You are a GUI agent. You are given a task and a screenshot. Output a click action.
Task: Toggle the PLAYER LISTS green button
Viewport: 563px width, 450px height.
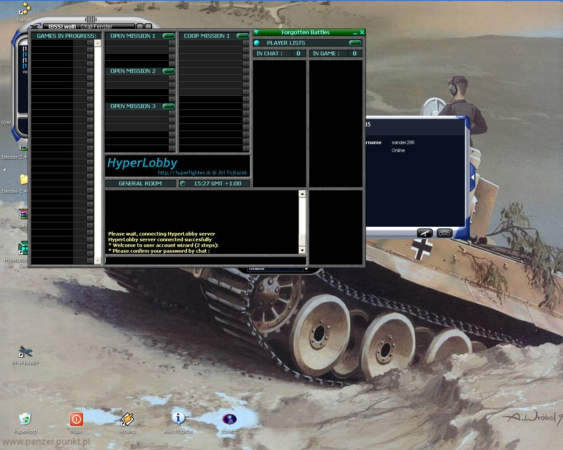pos(355,43)
